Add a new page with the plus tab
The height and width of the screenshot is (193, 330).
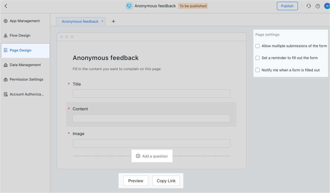click(113, 21)
